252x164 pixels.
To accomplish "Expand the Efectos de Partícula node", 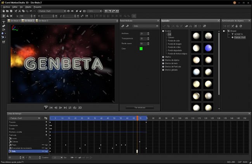I will pyautogui.click(x=163, y=67).
